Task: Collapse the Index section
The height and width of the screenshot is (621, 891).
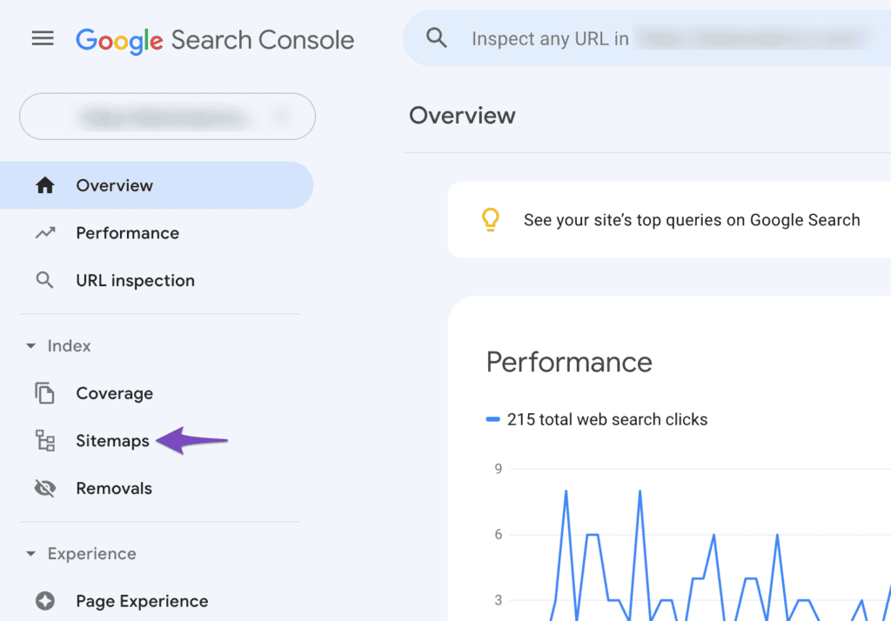Action: point(30,345)
